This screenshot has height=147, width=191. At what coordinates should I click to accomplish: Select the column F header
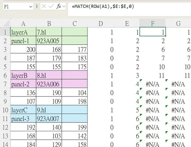[153, 24]
